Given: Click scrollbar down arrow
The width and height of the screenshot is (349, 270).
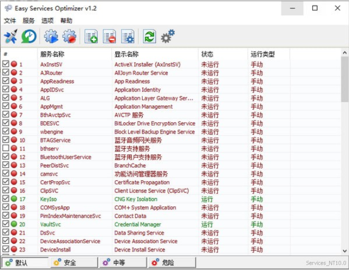Looking at the screenshot, I should 345,251.
